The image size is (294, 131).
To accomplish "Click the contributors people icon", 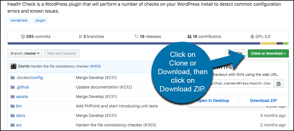I will tap(189, 36).
